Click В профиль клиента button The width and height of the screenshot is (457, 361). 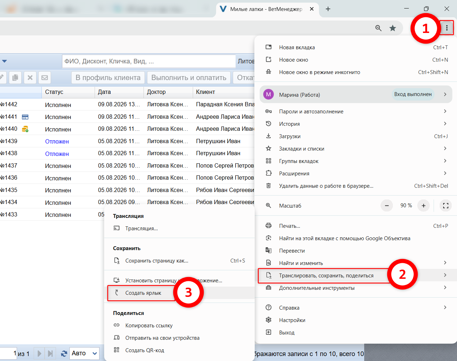pos(108,78)
